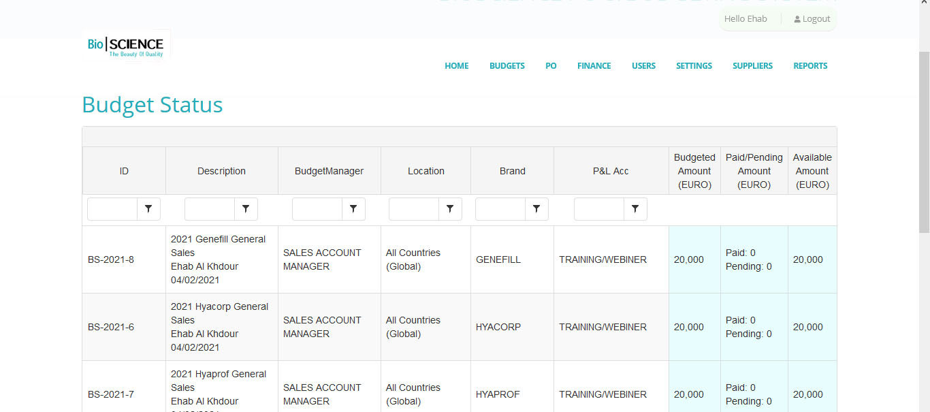Focus the BudgetManager filter text box
This screenshot has width=930, height=412.
317,209
